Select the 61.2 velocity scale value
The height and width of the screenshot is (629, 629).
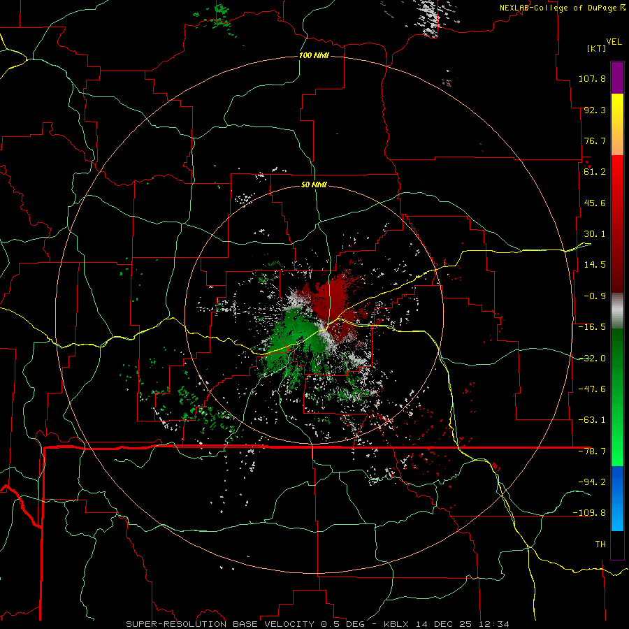(x=595, y=172)
